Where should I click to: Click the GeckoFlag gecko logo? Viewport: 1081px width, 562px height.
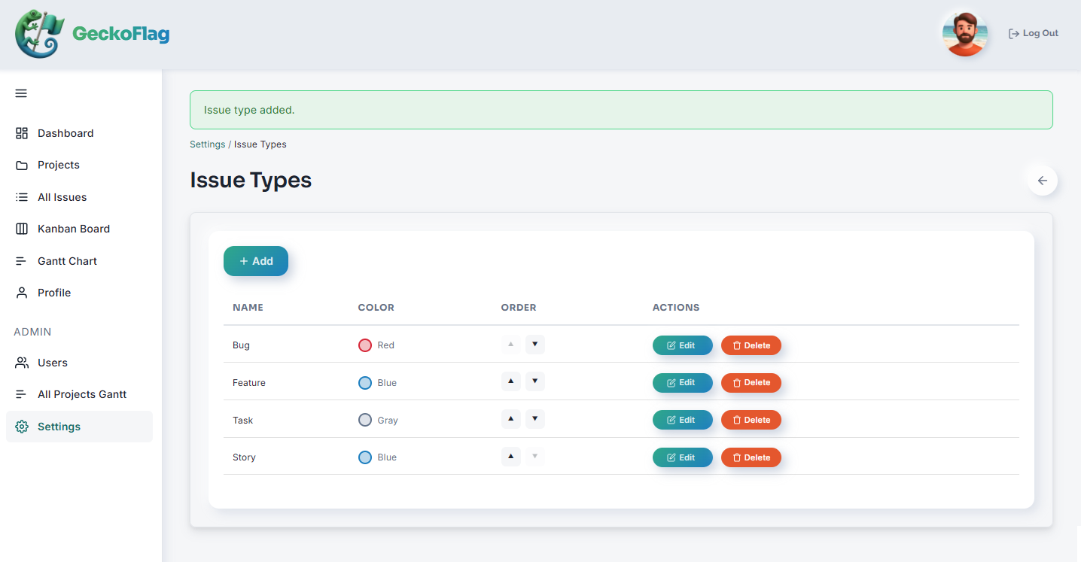click(39, 34)
